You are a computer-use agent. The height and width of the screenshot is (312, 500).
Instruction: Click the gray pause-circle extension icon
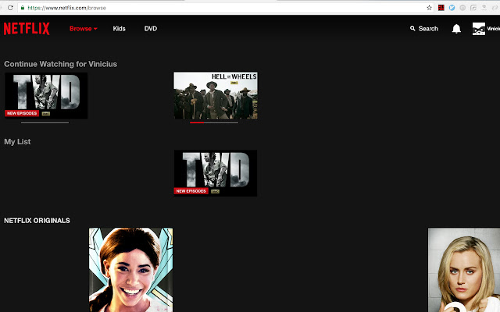462,8
